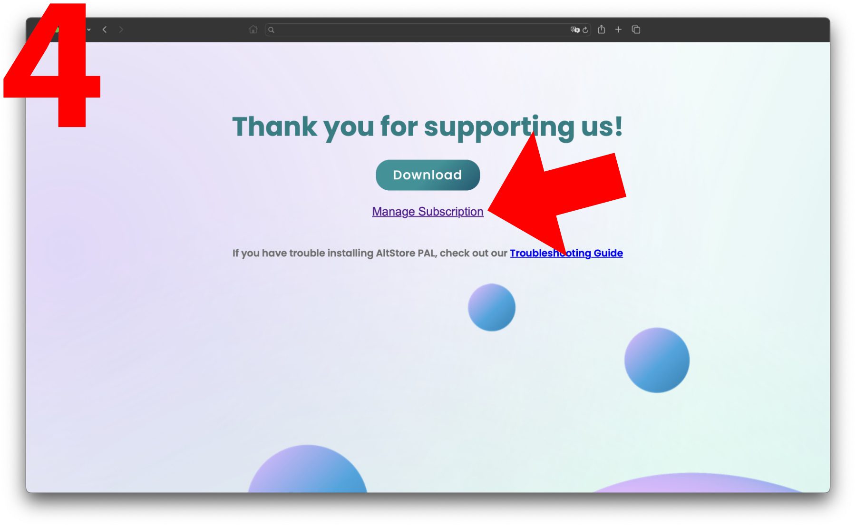Click the medium blue sphere on the right
The width and height of the screenshot is (856, 527).
(x=657, y=360)
